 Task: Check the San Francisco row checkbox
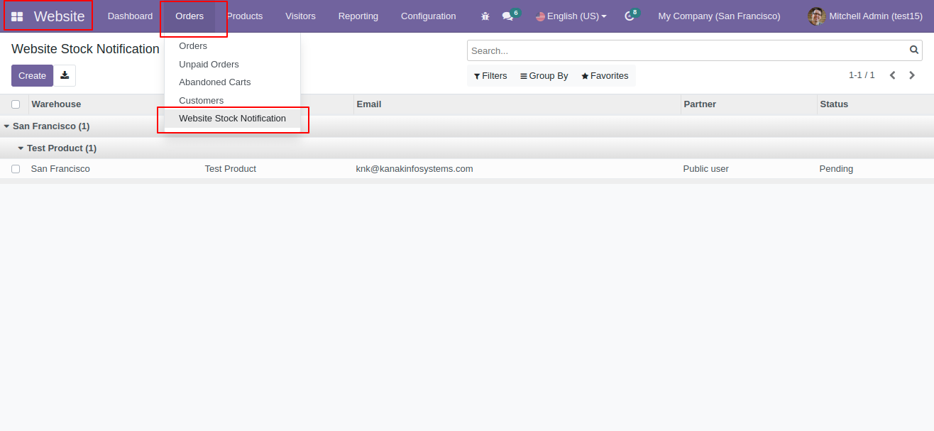pyautogui.click(x=16, y=169)
